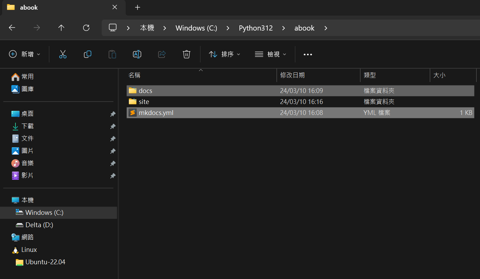Click the YML 檔案 type cell
The height and width of the screenshot is (279, 480).
point(377,113)
